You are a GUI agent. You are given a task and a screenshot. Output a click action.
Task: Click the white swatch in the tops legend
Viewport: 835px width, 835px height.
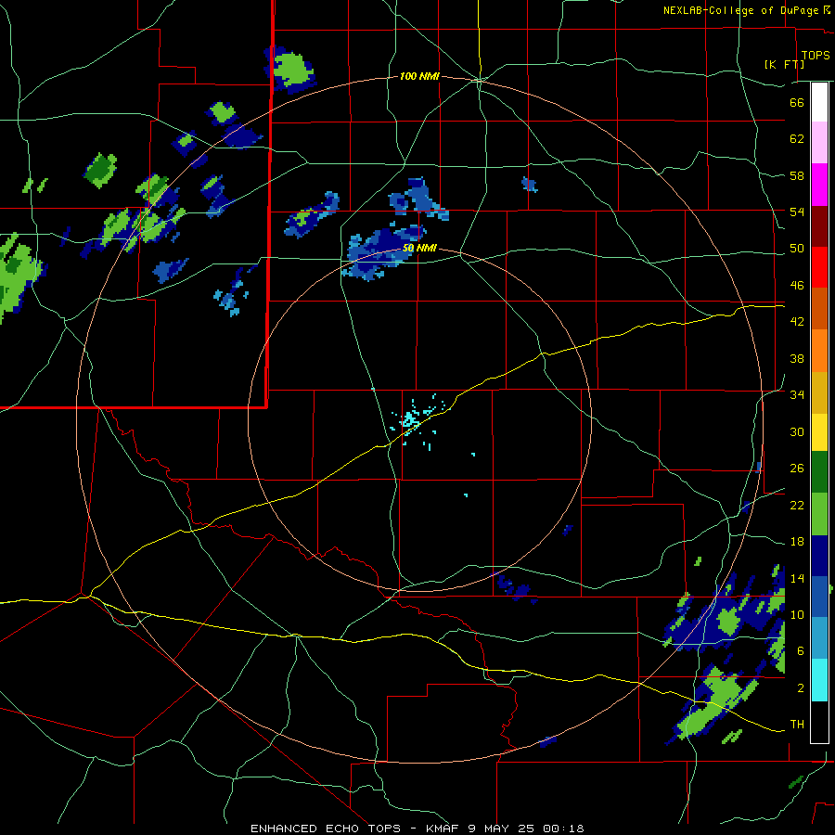[819, 102]
